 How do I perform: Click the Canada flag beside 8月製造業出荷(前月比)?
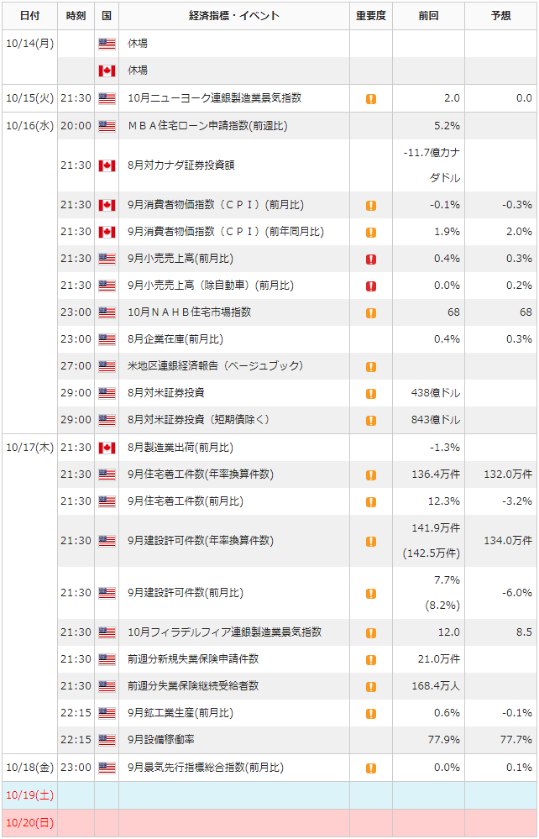click(107, 448)
